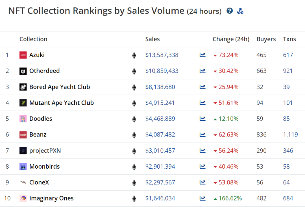
Task: Sort by the Buyers column header
Action: coord(266,39)
